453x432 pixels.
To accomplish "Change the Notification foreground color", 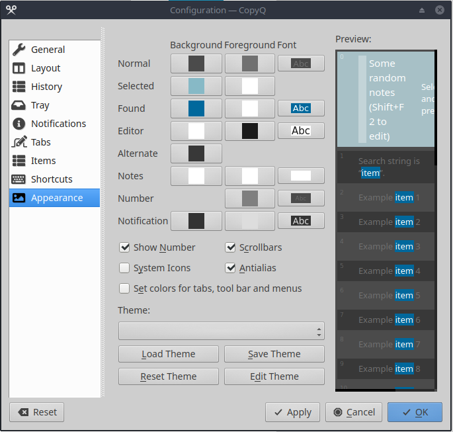I will tap(249, 221).
